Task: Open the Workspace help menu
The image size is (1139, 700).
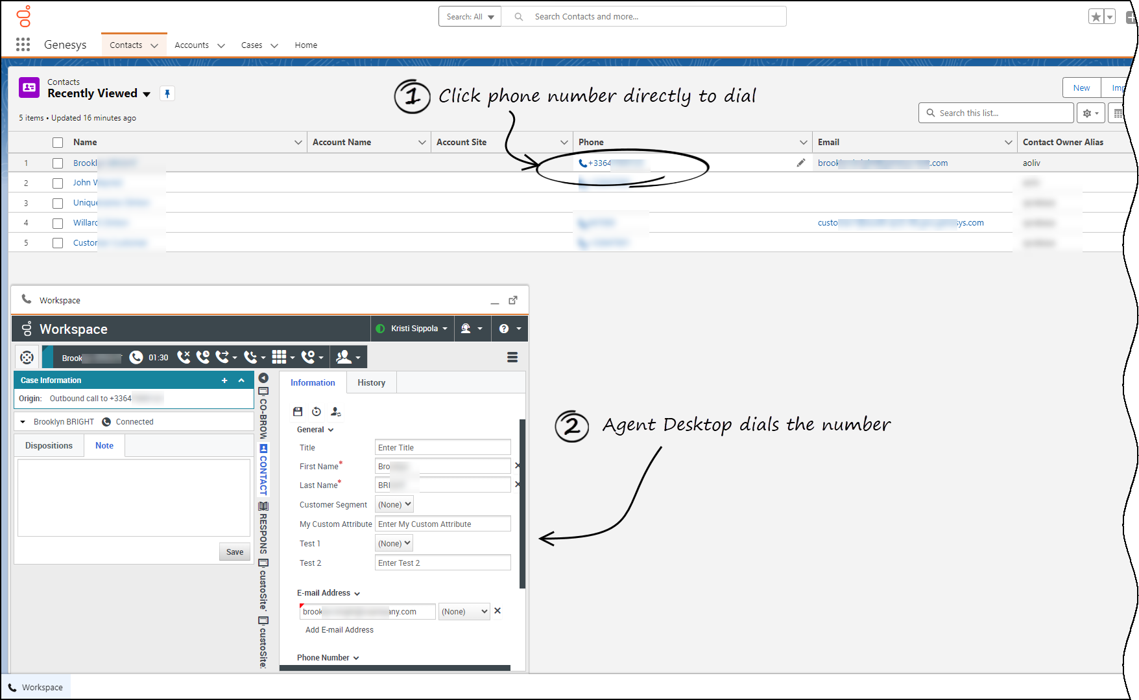Action: pos(510,329)
